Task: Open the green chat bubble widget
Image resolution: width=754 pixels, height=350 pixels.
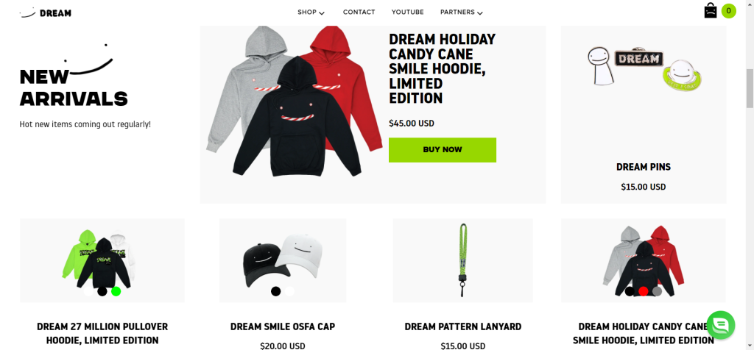Action: point(720,325)
